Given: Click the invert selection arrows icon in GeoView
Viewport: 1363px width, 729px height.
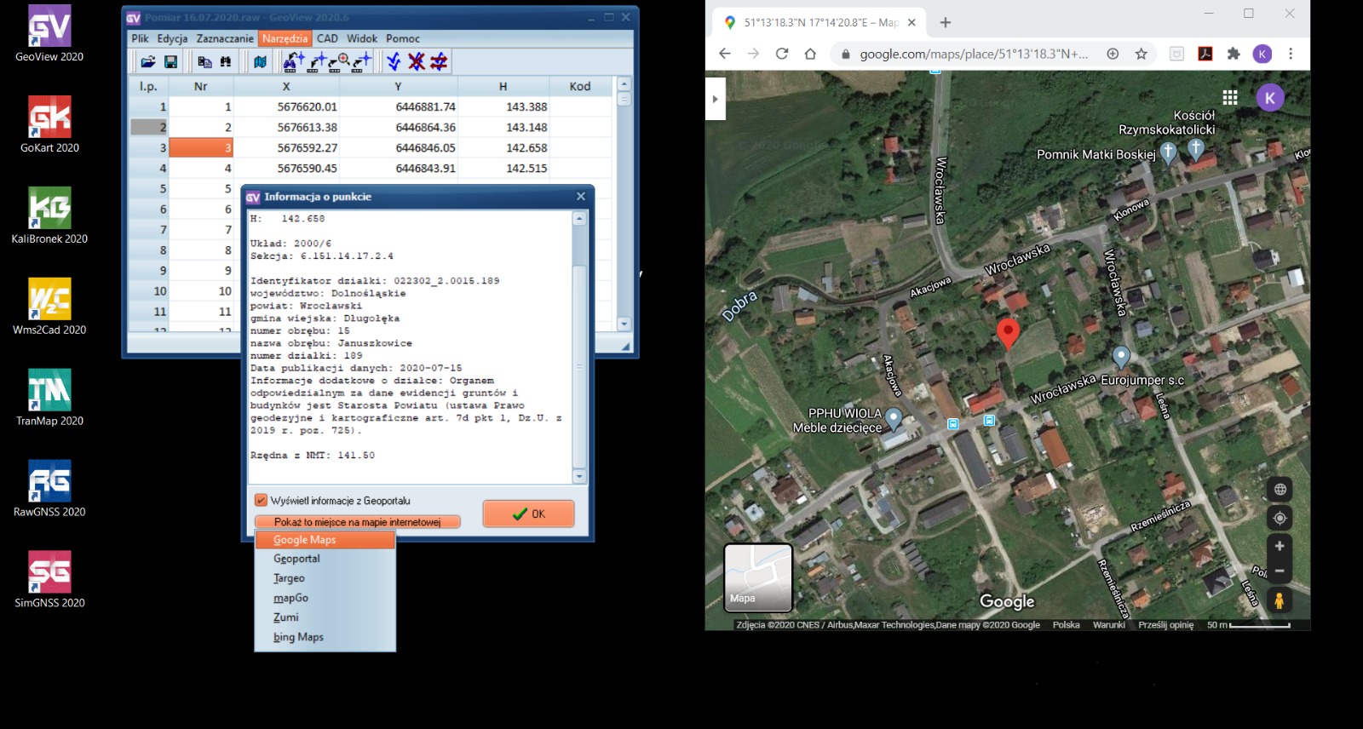Looking at the screenshot, I should (438, 61).
